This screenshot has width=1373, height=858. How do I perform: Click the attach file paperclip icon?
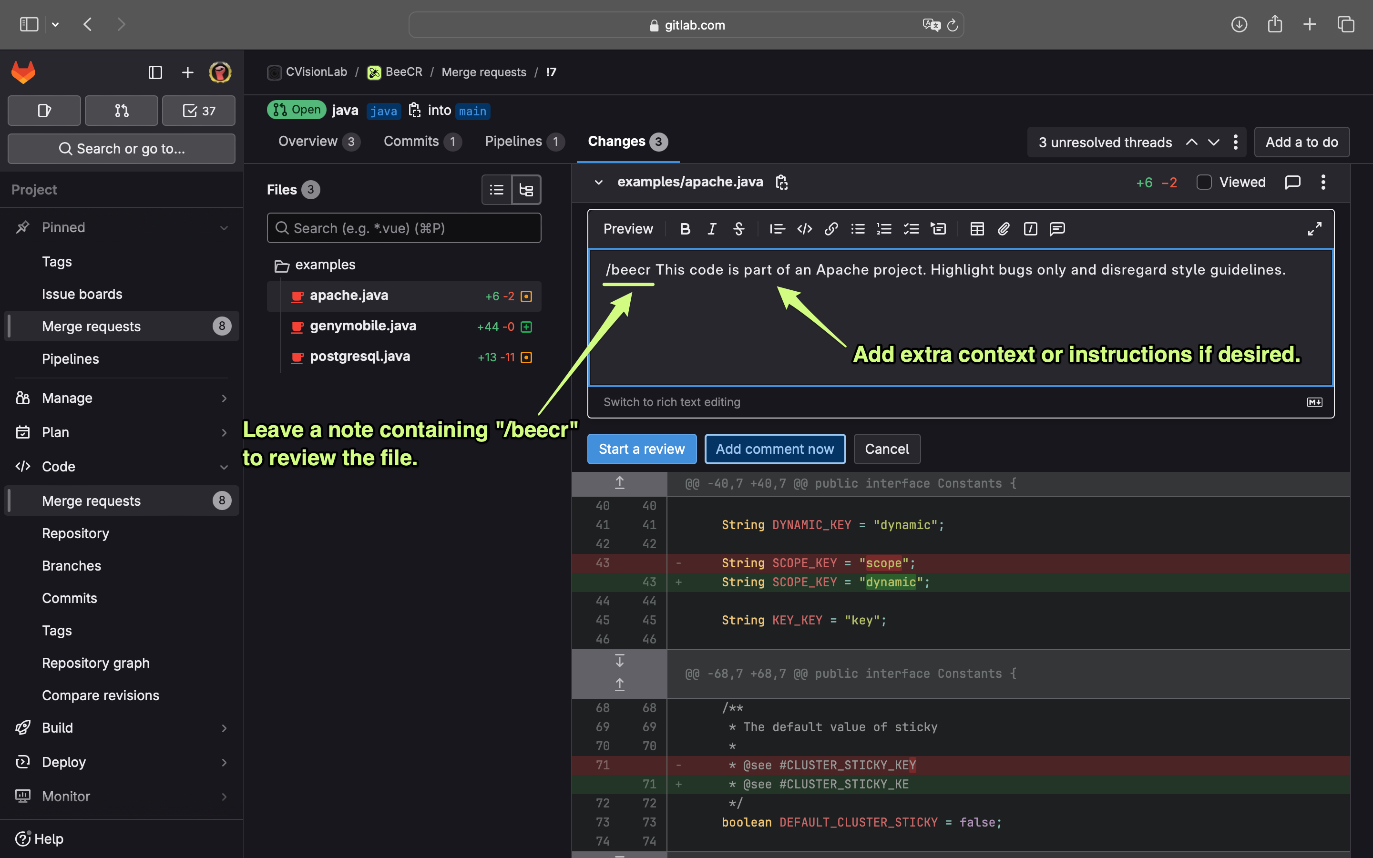(1004, 229)
